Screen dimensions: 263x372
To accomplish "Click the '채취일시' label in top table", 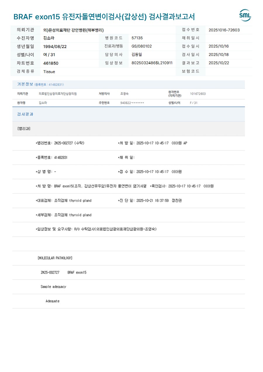I will click(191, 38).
